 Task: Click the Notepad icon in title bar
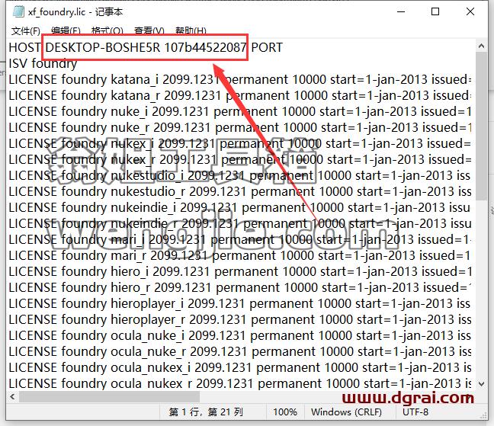18,11
